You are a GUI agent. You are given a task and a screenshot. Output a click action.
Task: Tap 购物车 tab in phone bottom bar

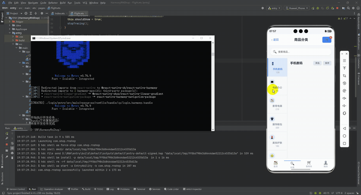[x=309, y=164]
